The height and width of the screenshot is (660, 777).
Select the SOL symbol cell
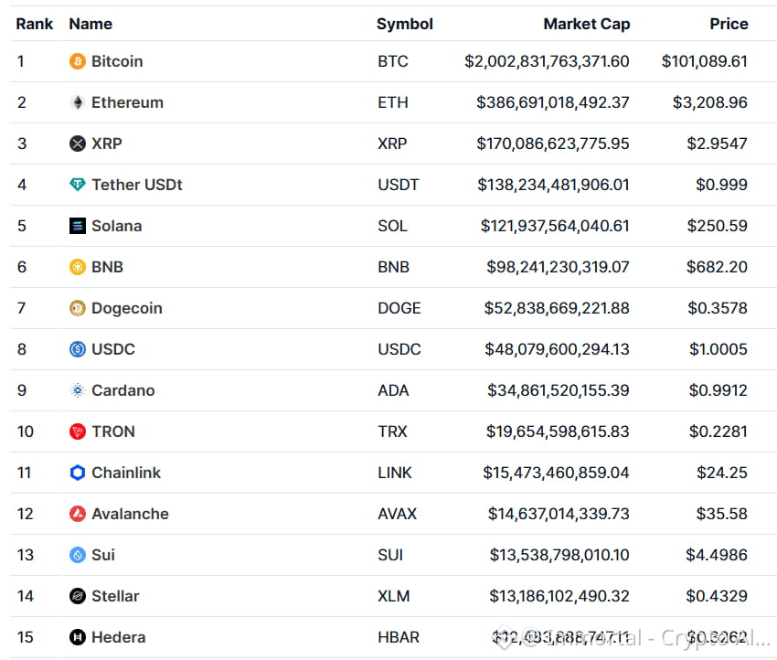(392, 226)
